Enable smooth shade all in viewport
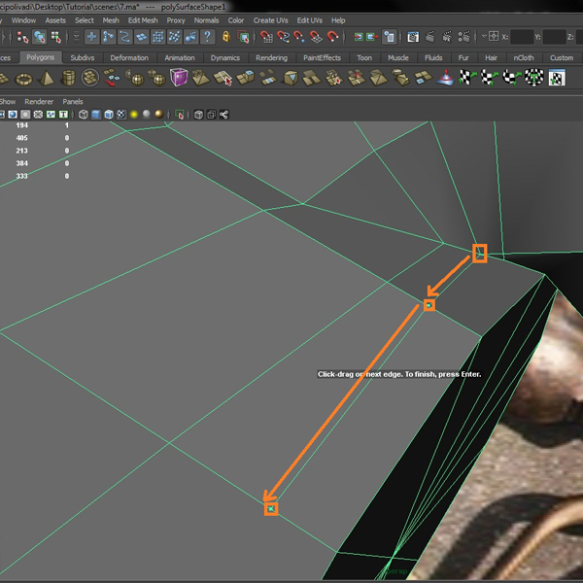The image size is (583, 583). coord(96,115)
